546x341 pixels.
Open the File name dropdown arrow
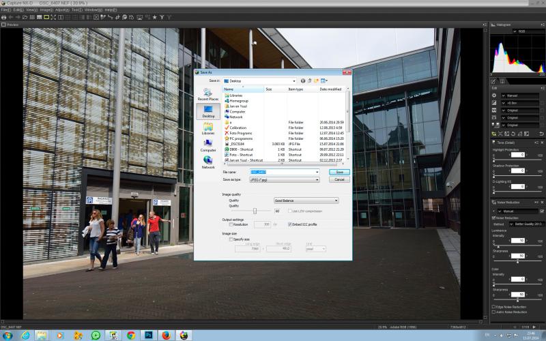(317, 173)
